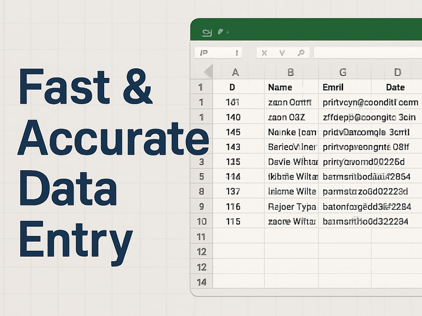Click the V confirm icon beside the formula bar
Screen dimensions: 422x316
pos(282,53)
